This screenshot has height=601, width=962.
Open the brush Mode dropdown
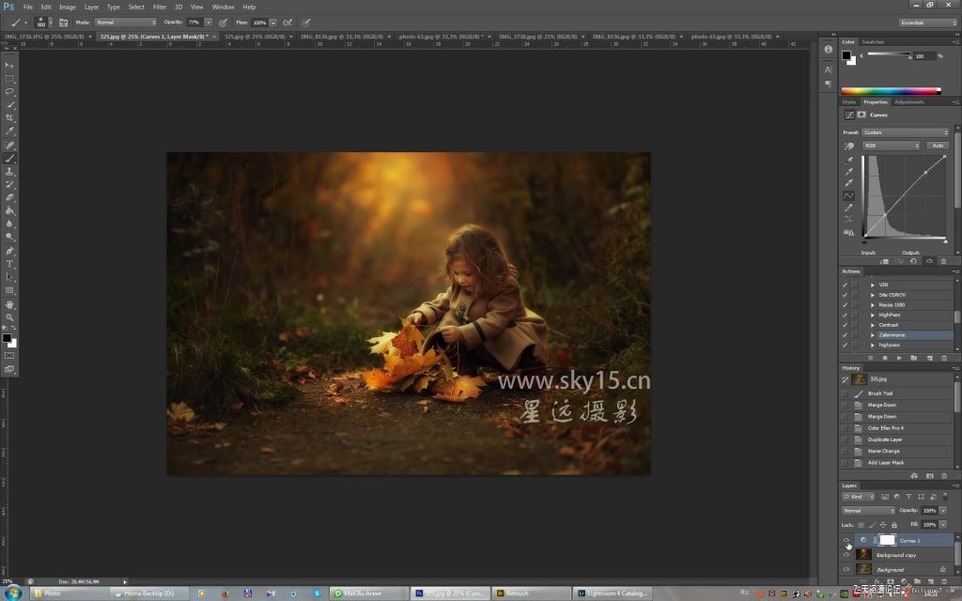[126, 23]
